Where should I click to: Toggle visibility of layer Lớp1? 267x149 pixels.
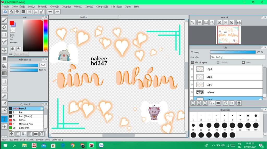(192, 85)
